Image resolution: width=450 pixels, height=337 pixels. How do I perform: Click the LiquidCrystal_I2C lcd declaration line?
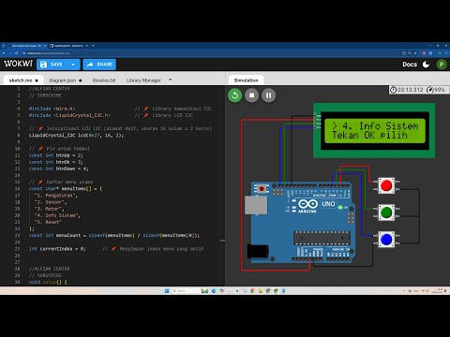coord(76,135)
